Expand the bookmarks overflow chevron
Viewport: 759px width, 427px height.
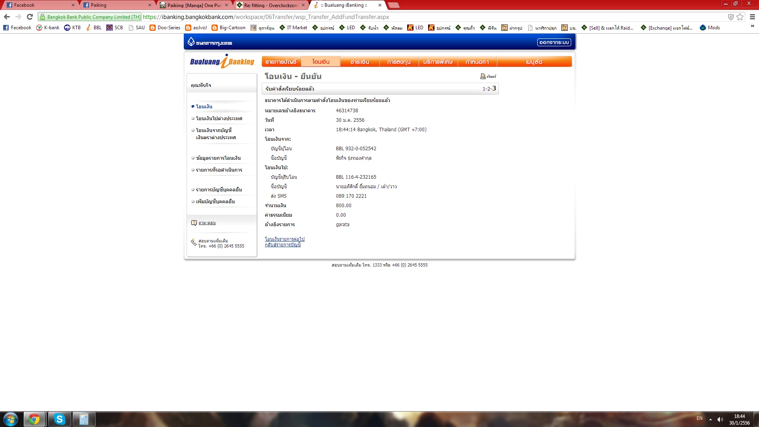[752, 26]
